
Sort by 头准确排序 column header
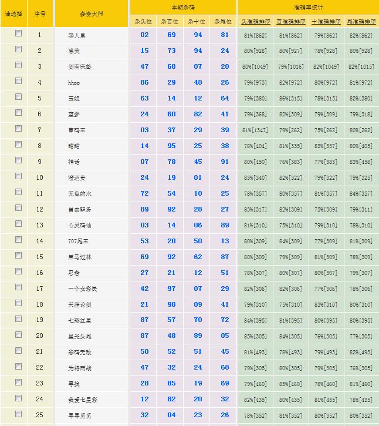(256, 21)
